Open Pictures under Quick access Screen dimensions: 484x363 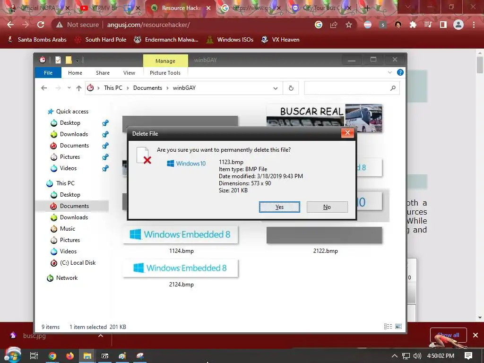click(x=70, y=157)
